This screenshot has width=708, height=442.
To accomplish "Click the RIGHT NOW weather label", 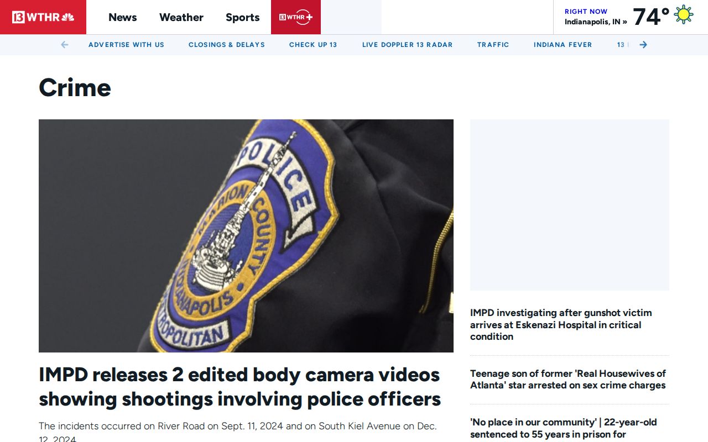I will click(586, 11).
